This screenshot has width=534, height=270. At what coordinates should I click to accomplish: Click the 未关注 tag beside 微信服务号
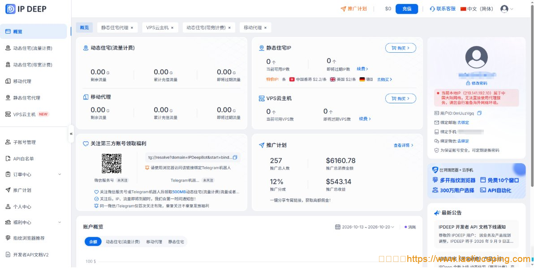click(x=122, y=180)
